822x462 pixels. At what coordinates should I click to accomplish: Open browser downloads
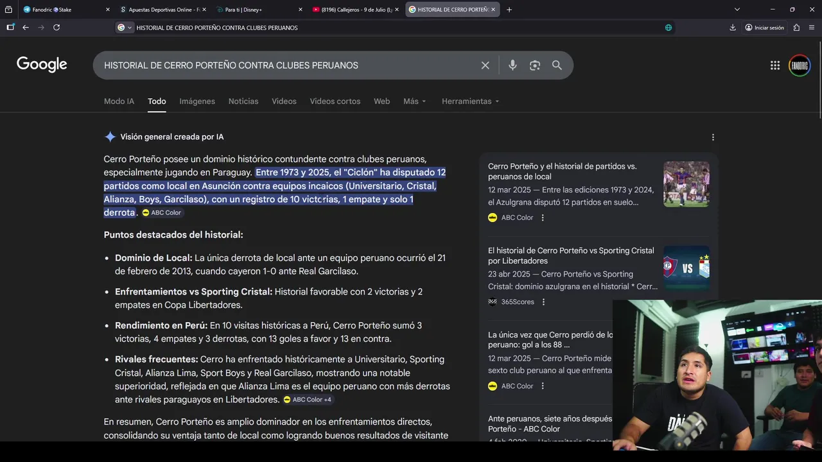point(733,28)
